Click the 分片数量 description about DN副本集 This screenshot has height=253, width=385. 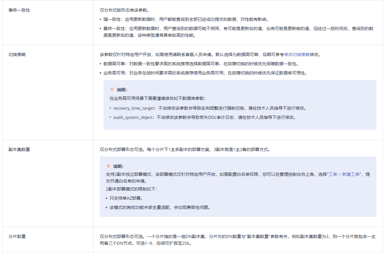click(x=238, y=240)
